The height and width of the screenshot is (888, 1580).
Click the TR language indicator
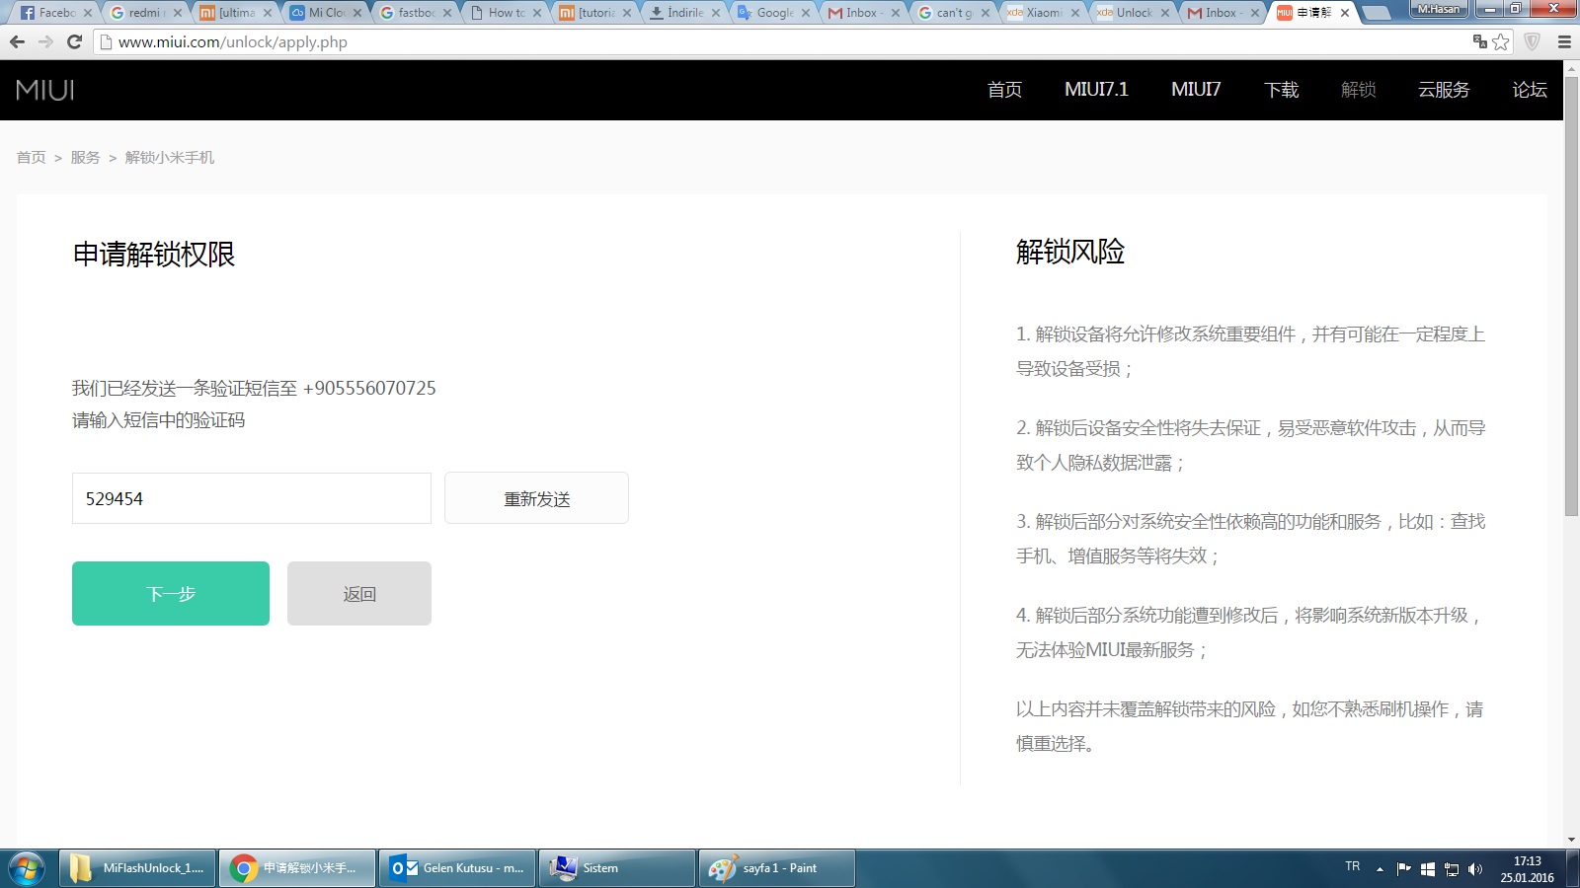pos(1353,866)
